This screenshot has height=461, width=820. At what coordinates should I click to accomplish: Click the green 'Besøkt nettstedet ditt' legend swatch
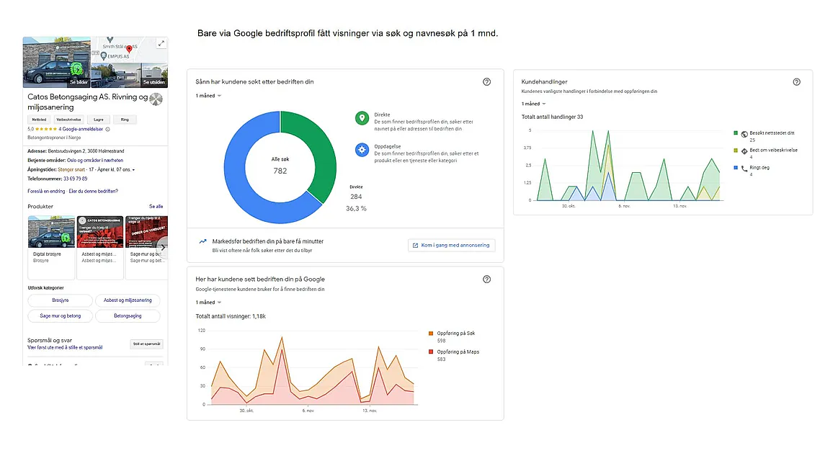736,133
